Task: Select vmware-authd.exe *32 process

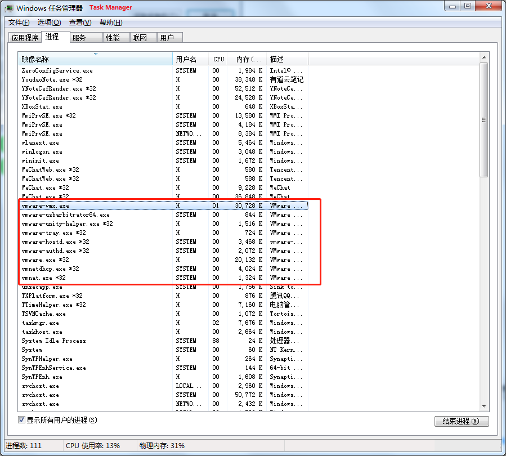Action: tap(163, 251)
